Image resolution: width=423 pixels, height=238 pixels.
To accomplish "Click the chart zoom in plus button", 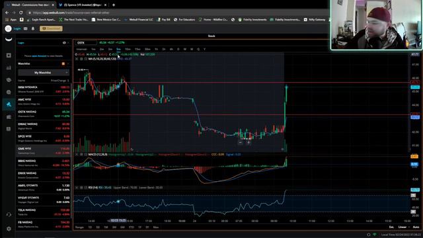I will pyautogui.click(x=249, y=143).
